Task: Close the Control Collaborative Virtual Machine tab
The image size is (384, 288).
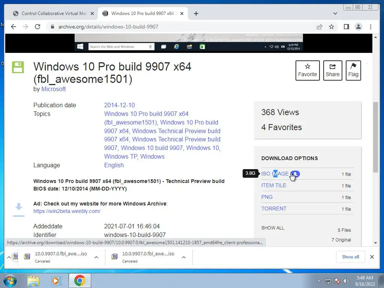Action: pyautogui.click(x=92, y=13)
